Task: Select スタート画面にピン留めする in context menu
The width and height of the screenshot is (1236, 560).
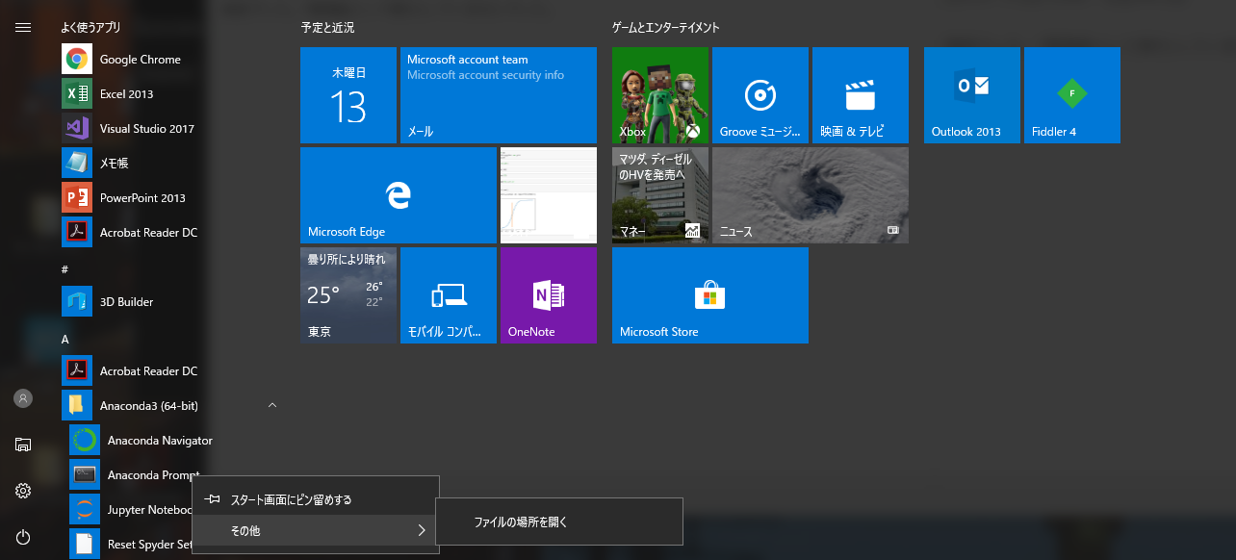Action: 291,499
